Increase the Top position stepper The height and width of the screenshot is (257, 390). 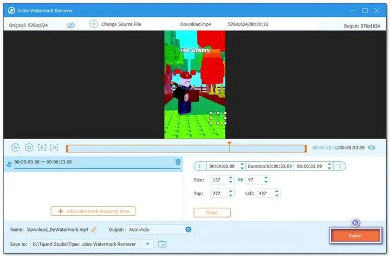(231, 191)
